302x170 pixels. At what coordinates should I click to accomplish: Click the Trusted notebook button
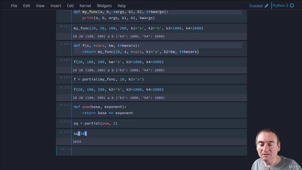pos(256,6)
